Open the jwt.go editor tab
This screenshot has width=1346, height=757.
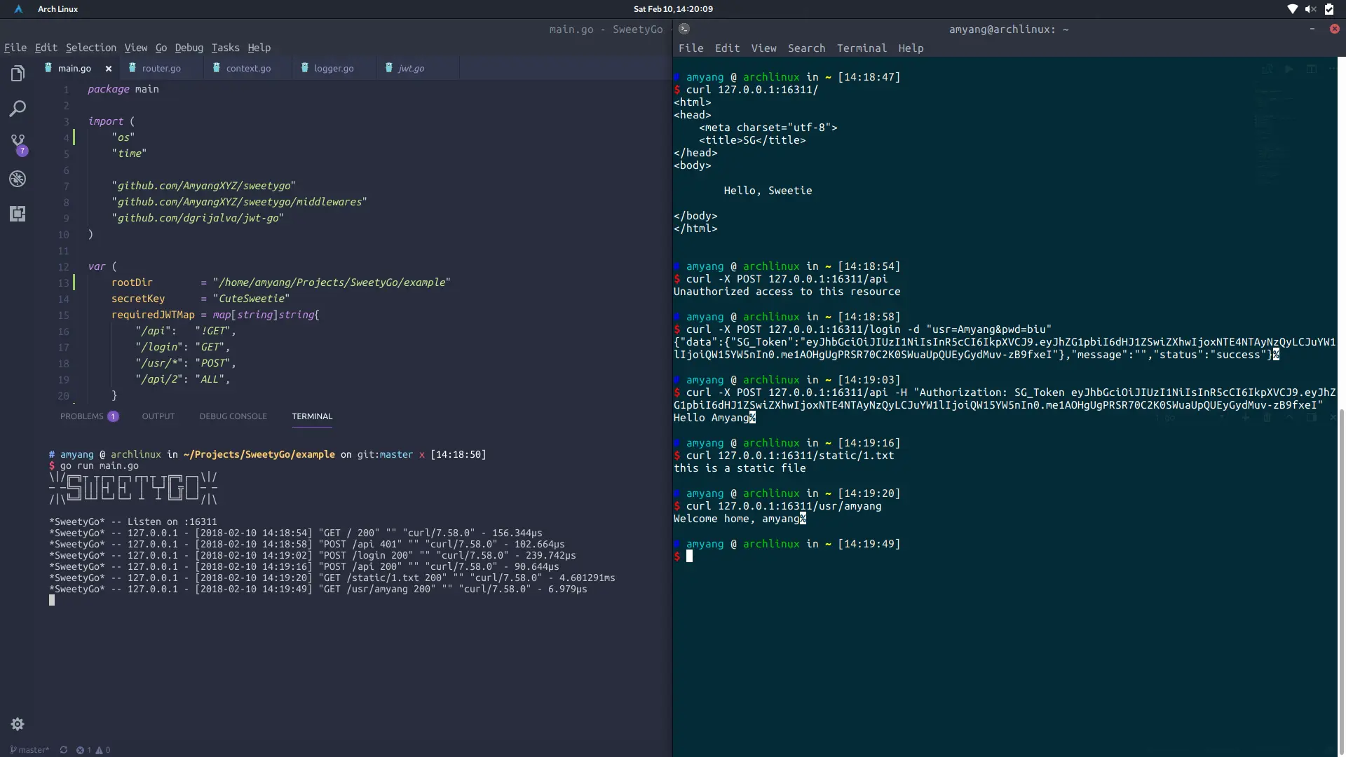pyautogui.click(x=410, y=69)
